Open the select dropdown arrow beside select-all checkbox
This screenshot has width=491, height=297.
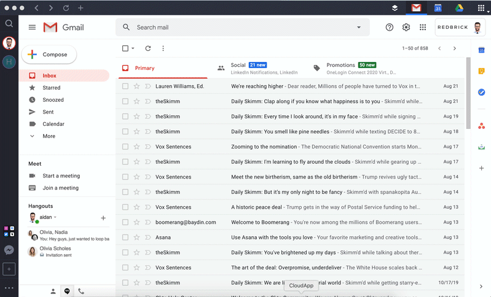tap(133, 48)
